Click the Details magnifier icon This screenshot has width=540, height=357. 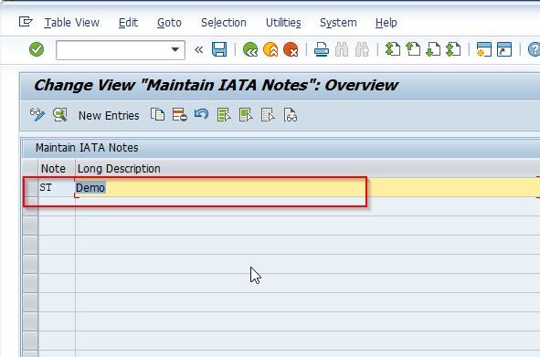60,115
